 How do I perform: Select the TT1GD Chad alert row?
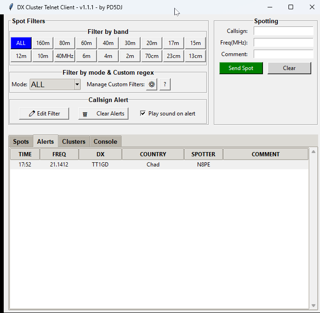153,165
